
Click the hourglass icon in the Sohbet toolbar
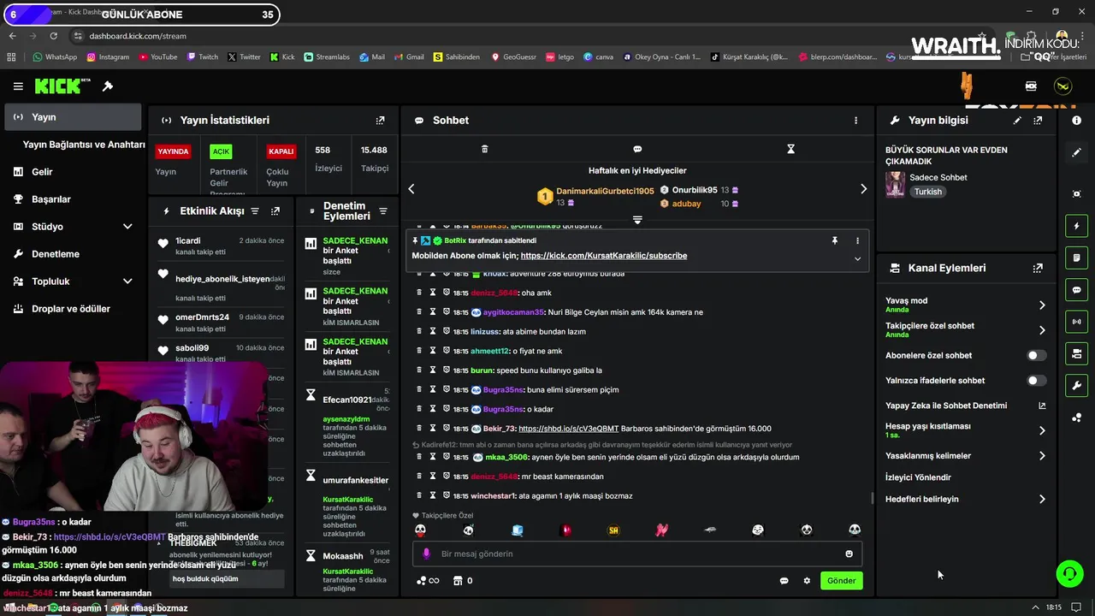790,149
